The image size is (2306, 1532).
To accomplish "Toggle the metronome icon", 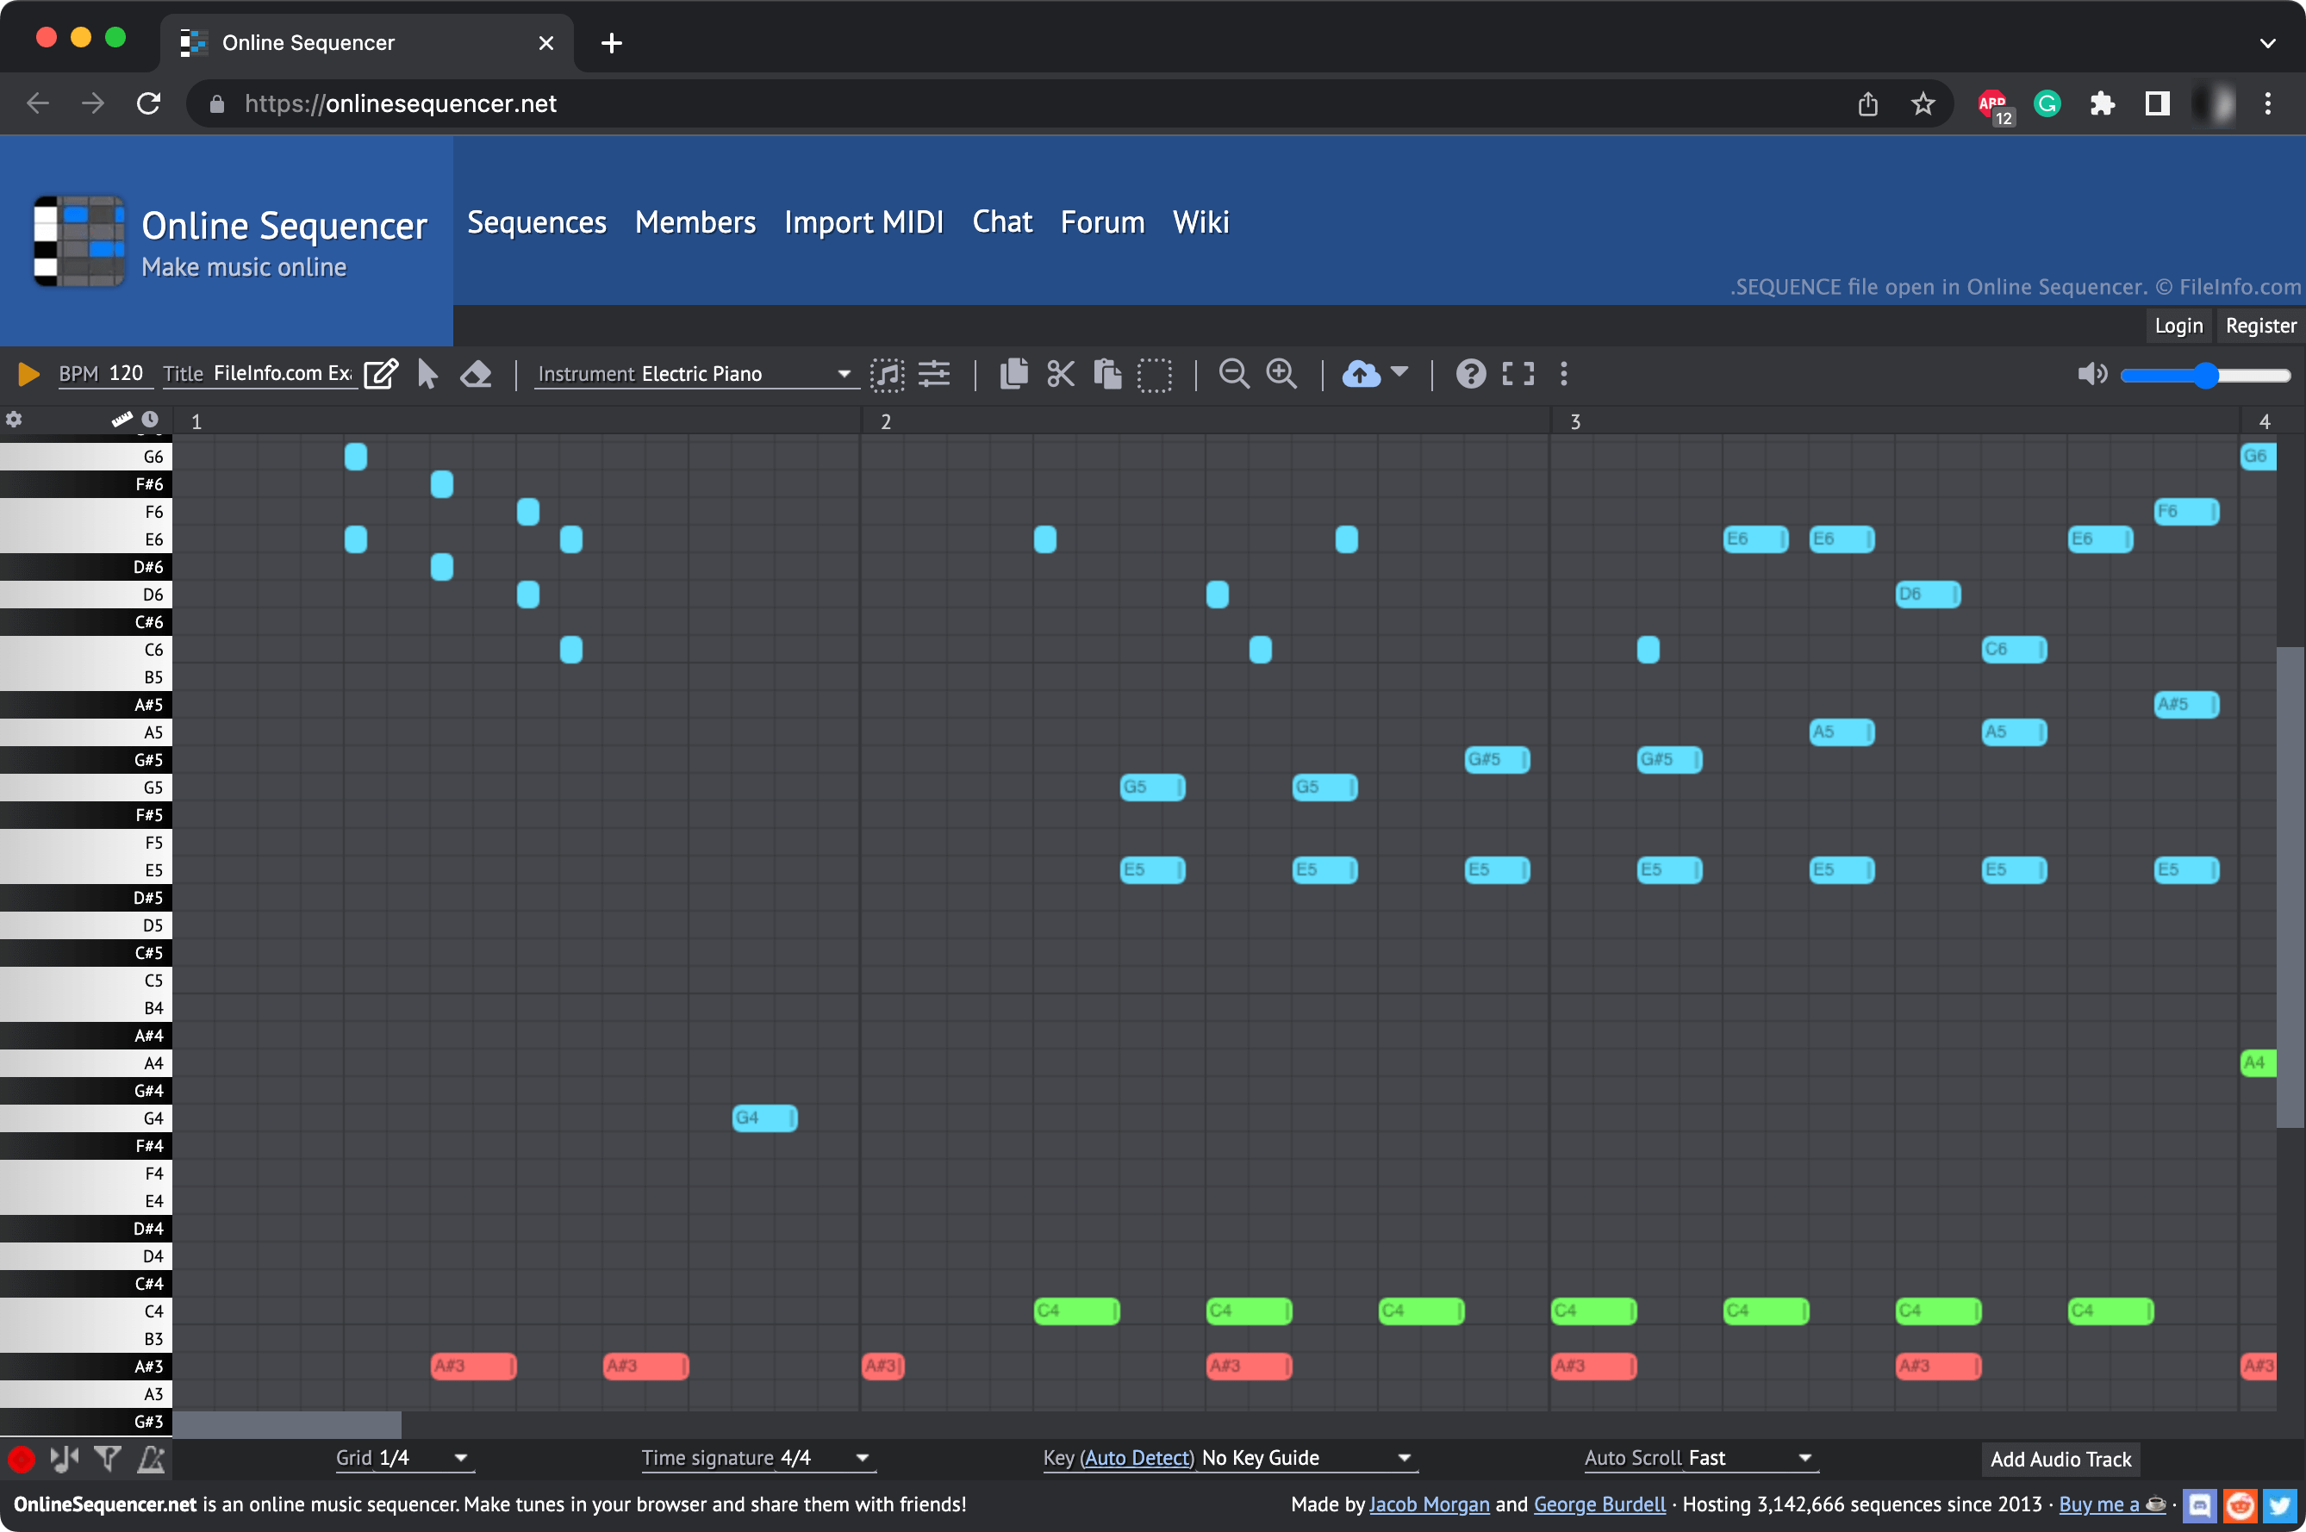I will (x=152, y=1460).
